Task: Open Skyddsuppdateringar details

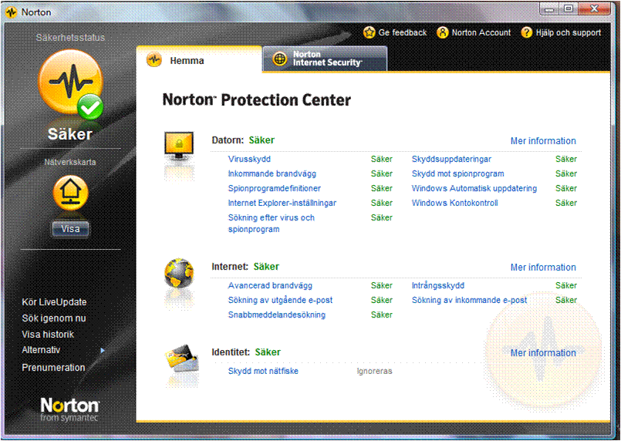Action: coord(451,159)
